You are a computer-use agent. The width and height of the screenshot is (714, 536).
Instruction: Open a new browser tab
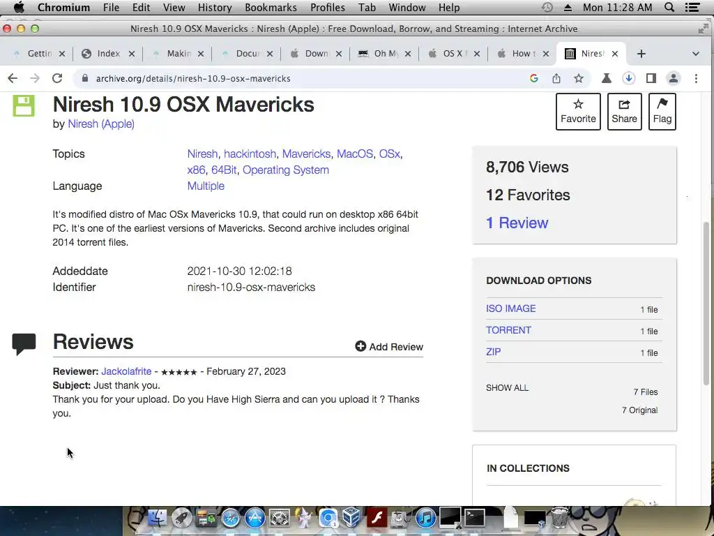[641, 54]
